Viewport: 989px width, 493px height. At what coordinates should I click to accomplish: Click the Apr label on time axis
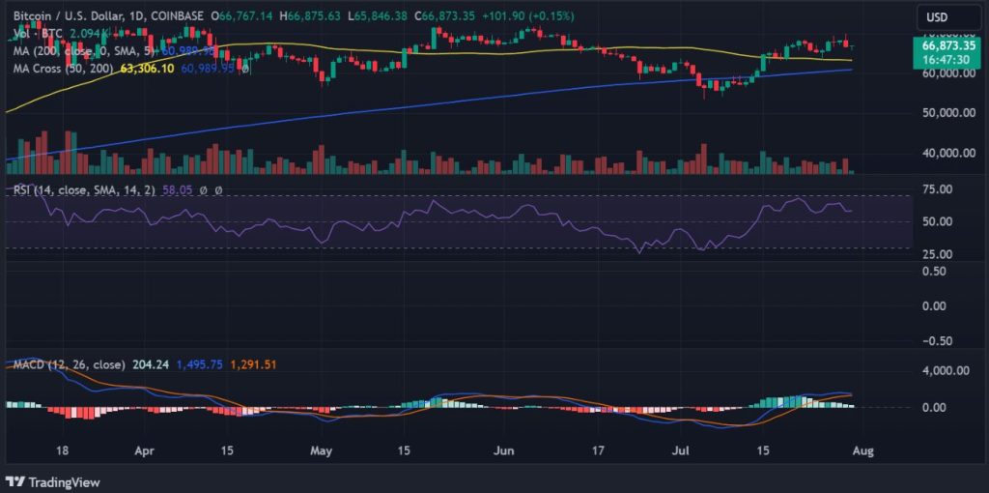point(145,451)
